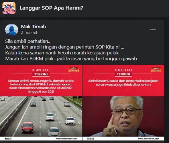This screenshot has height=143, width=169.
Task: Click the post text starting Sila ambil perhatian
Action: point(71,50)
